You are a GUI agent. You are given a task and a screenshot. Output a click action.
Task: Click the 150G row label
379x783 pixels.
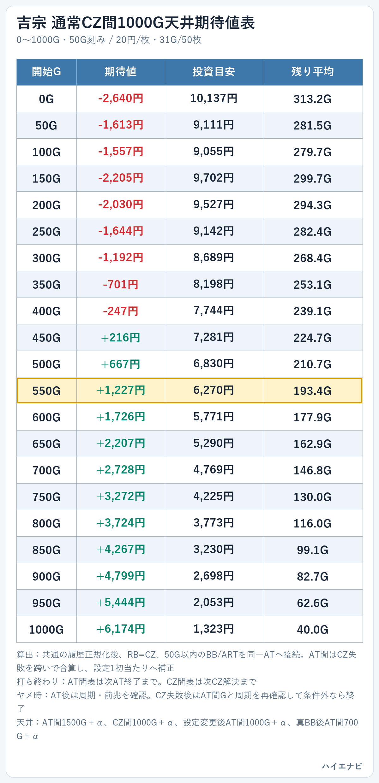(46, 178)
